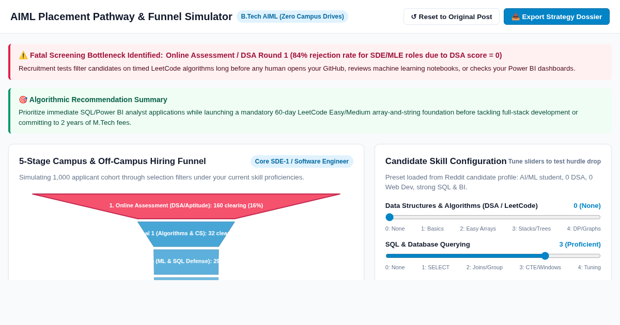Click 'Fatal Screening Bottleneck Identified:' text
Screen dimensions: 620x325
click(96, 55)
